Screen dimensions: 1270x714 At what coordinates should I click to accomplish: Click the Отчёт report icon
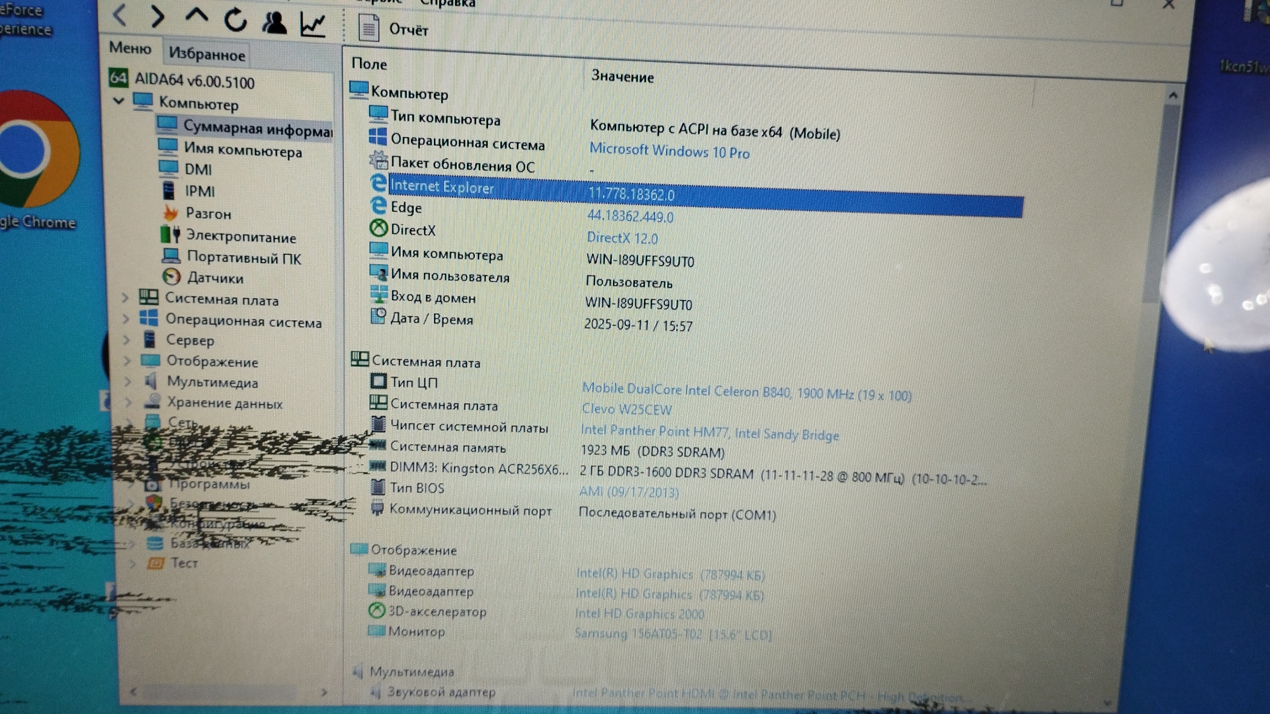[368, 28]
